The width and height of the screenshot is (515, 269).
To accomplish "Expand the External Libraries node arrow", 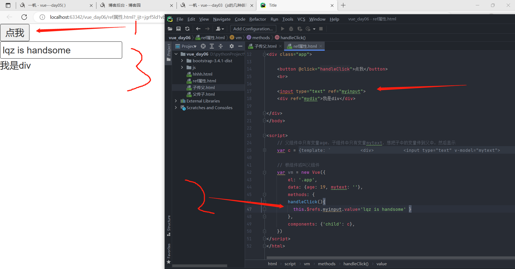I will (176, 101).
